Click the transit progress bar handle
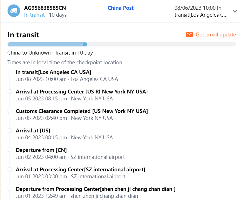This screenshot has height=200, width=240. pyautogui.click(x=85, y=44)
